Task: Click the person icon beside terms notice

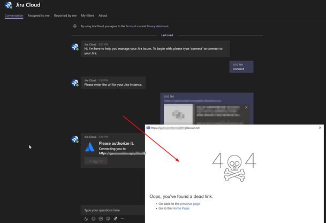Action: click(x=75, y=26)
